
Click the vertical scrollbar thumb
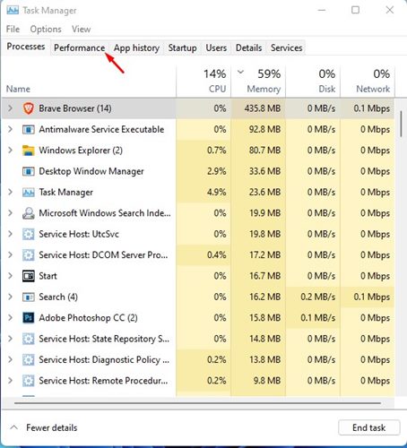tap(401, 124)
